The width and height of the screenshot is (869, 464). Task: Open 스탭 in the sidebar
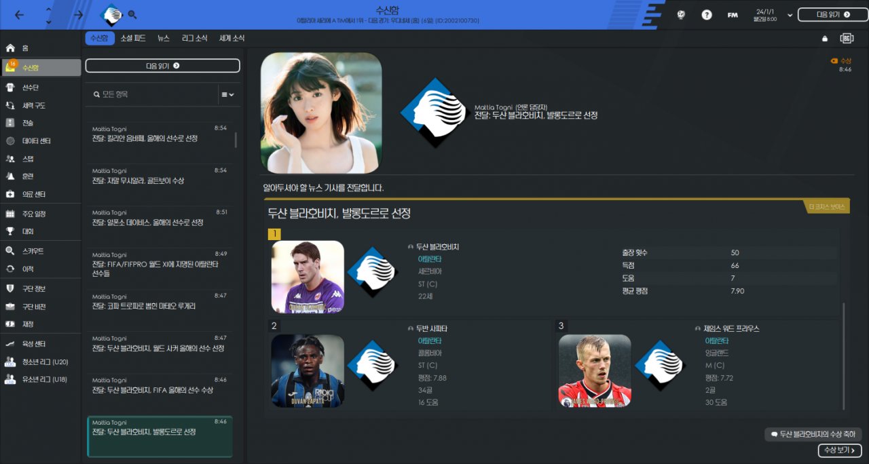click(x=41, y=158)
